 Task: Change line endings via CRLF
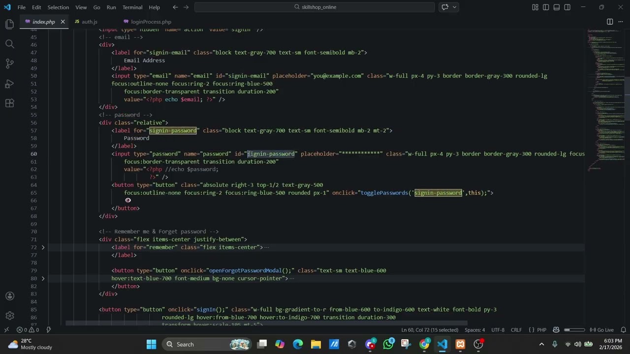coord(516,330)
